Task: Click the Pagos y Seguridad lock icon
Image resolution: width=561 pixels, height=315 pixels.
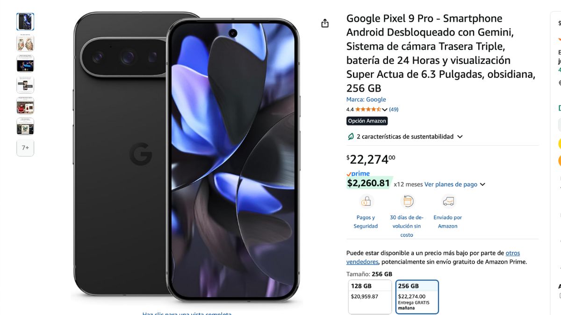Action: click(x=366, y=201)
